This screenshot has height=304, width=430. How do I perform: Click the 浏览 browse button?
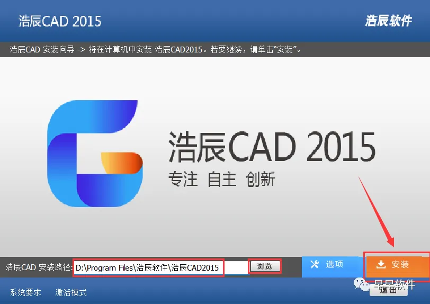265,266
